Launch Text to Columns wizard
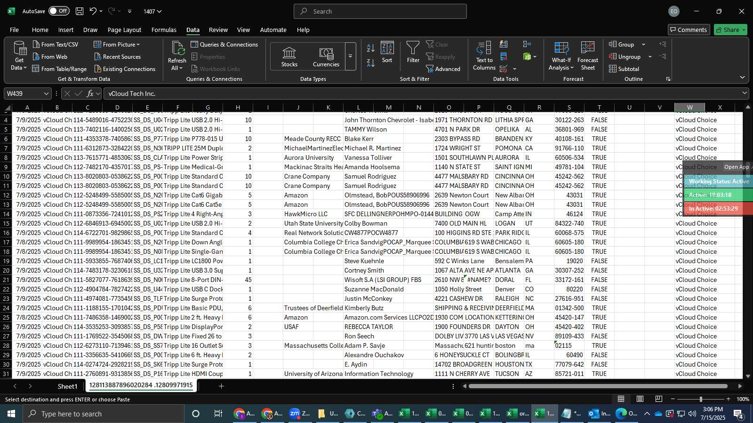 484,56
